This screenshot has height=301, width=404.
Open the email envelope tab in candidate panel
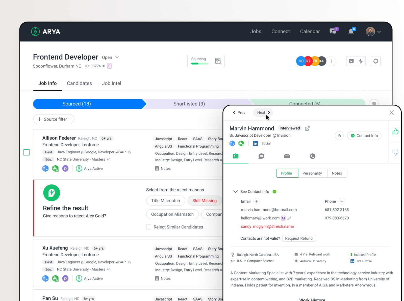[287, 156]
